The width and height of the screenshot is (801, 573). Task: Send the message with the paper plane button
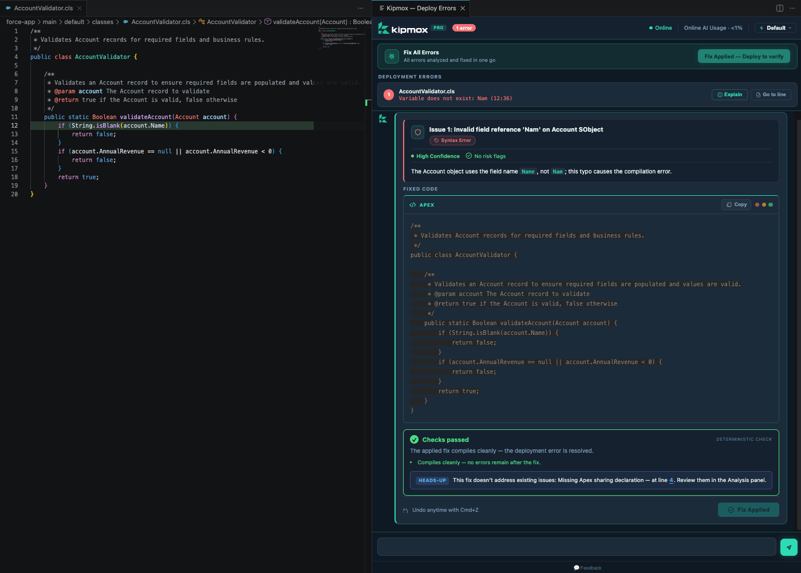pos(789,547)
